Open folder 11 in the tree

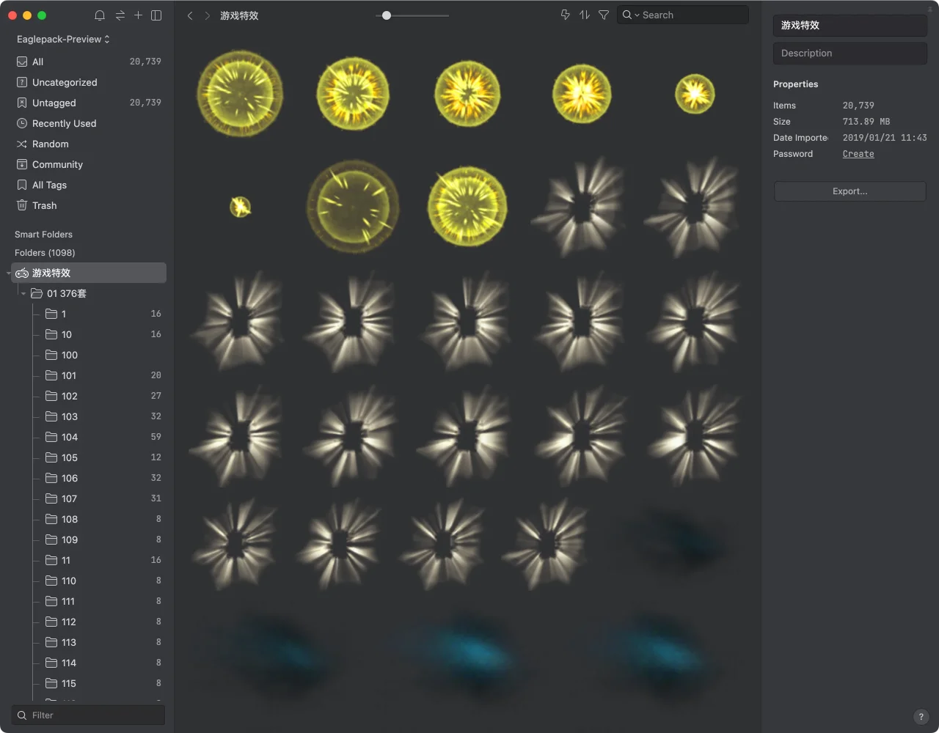click(x=88, y=560)
